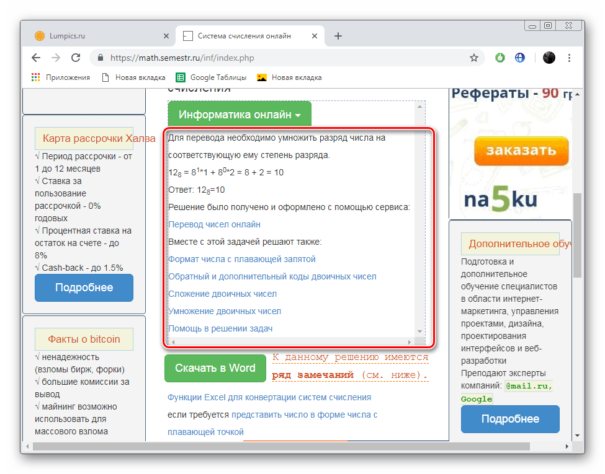Click solution box scroll left arrow
This screenshot has width=605, height=474.
[173, 342]
